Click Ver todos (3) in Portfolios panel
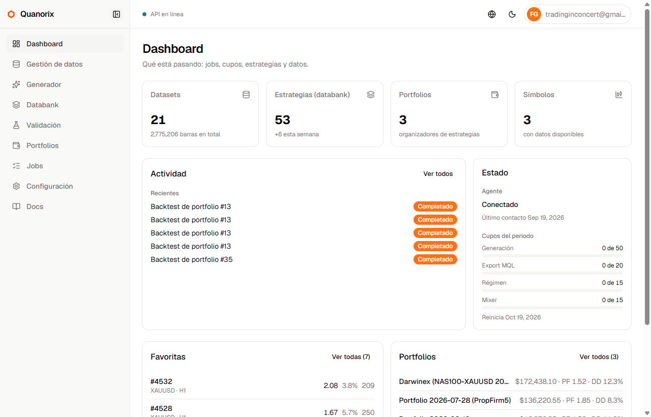651x417 pixels. pos(599,357)
